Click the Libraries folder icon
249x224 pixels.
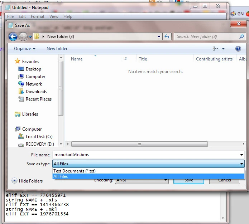tap(18, 114)
